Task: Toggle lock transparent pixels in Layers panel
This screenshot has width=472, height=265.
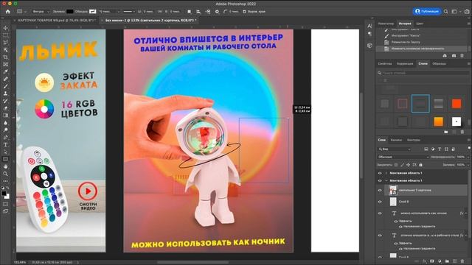Action: tap(396, 165)
